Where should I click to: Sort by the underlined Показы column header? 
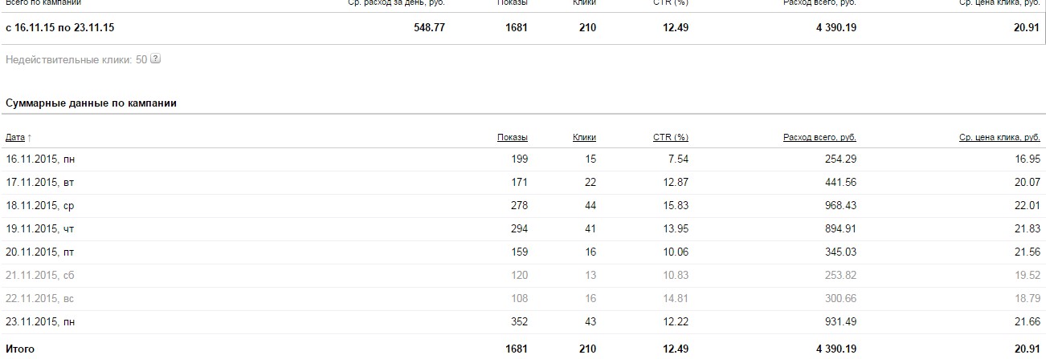pyautogui.click(x=512, y=137)
